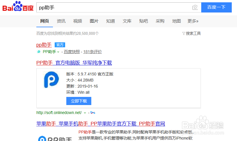Switch to the 地图 tab

point(177,21)
